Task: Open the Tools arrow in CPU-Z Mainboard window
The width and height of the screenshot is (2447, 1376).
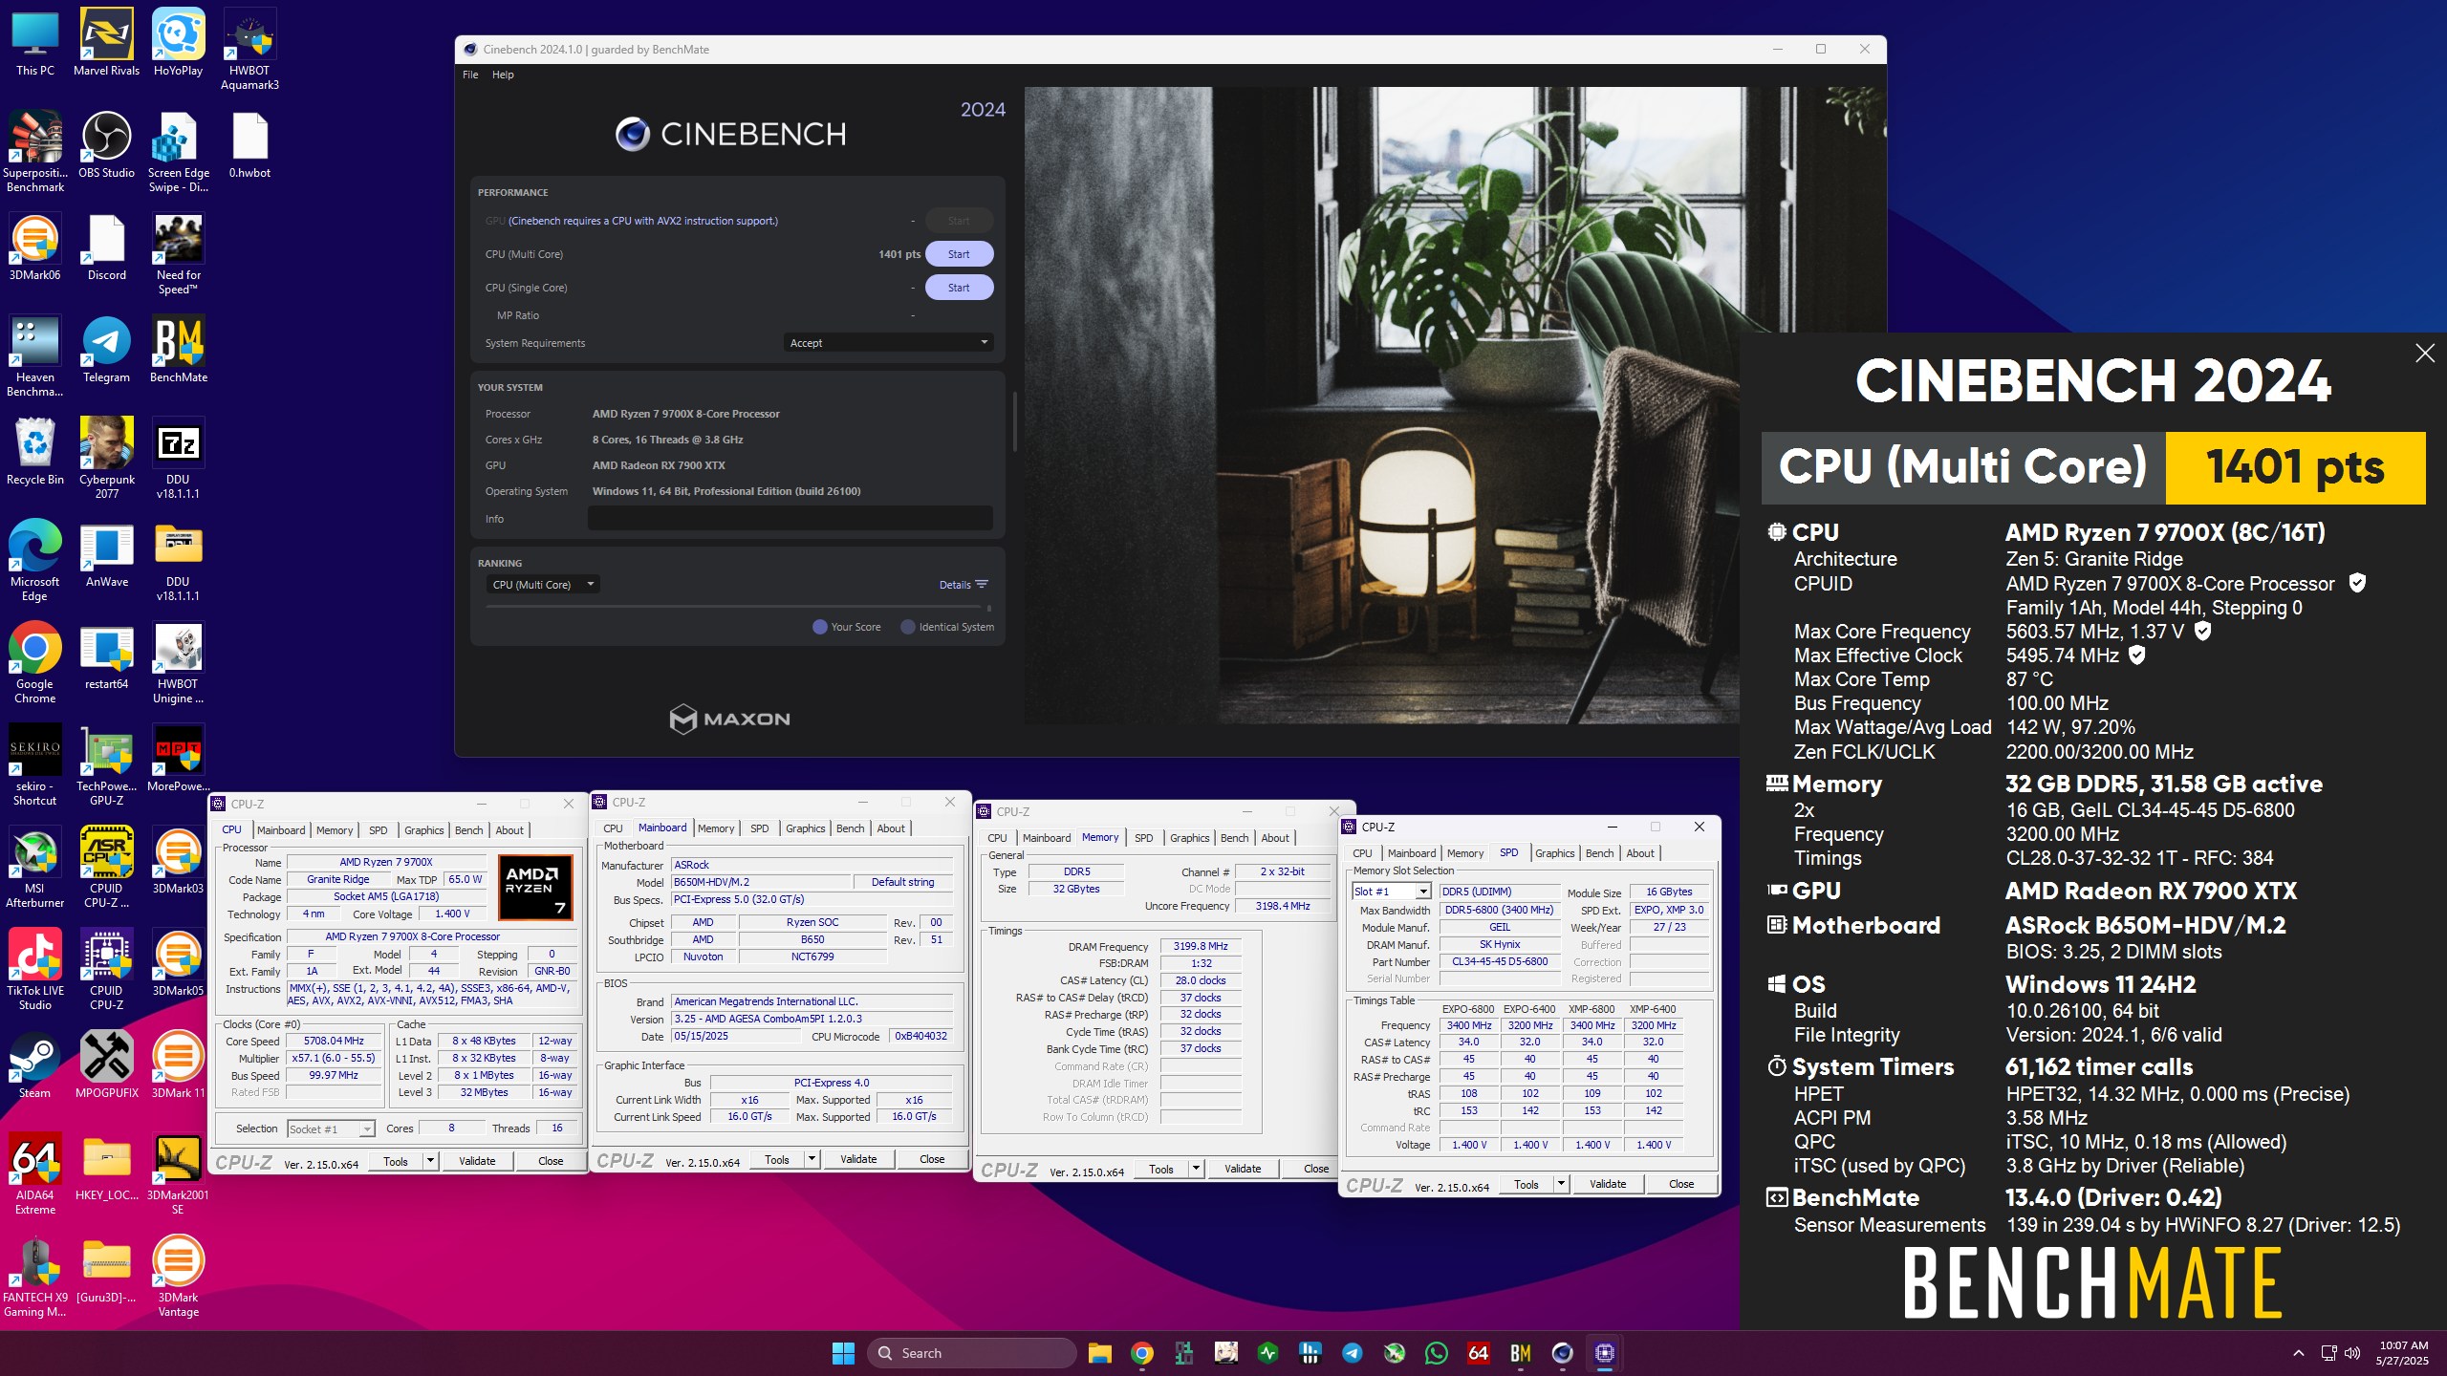Action: point(812,1159)
